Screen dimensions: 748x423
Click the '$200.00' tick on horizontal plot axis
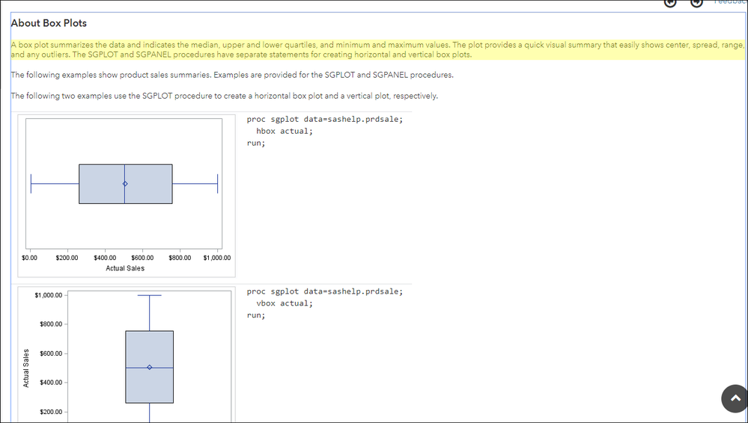[x=67, y=258]
